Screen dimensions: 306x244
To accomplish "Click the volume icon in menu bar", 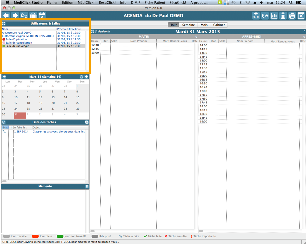I will point(261,3).
